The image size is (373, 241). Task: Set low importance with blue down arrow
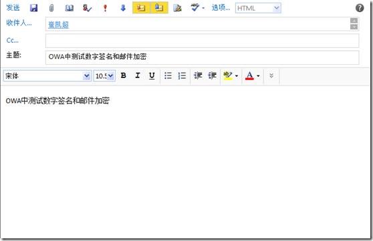pos(123,8)
